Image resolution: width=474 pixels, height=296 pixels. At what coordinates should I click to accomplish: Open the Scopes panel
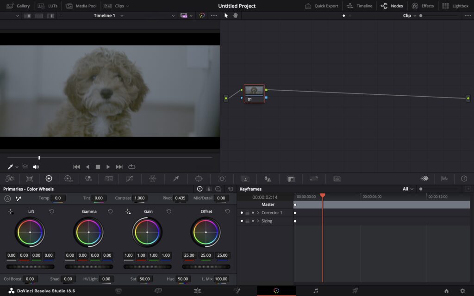click(444, 179)
